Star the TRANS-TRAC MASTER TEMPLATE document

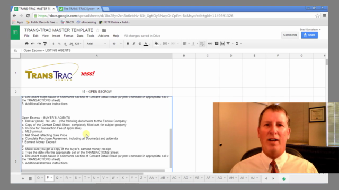point(97,30)
